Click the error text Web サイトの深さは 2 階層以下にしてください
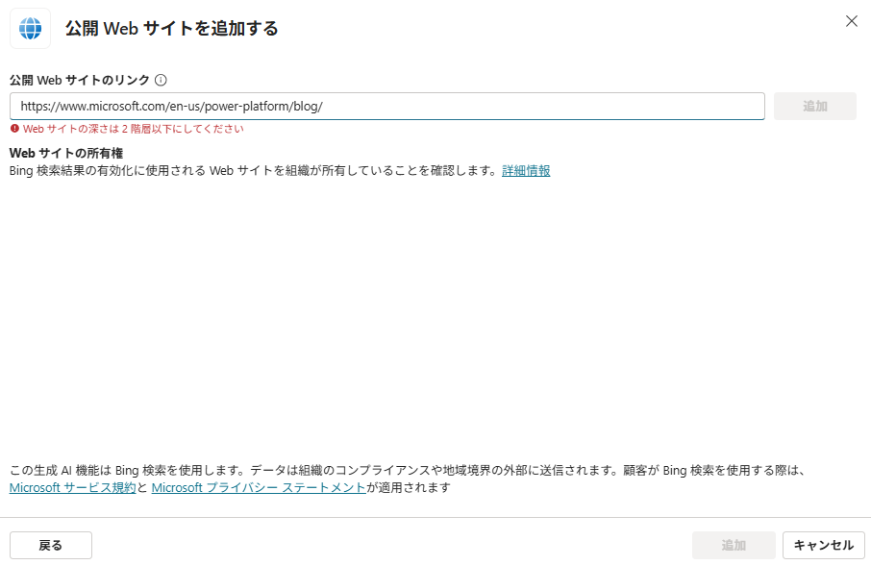The image size is (871, 565). [134, 129]
